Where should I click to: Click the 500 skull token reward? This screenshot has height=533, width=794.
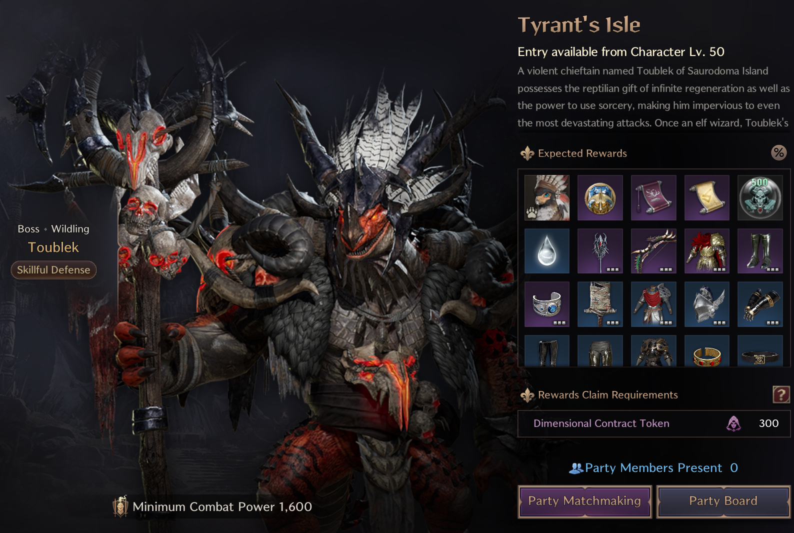tap(760, 197)
